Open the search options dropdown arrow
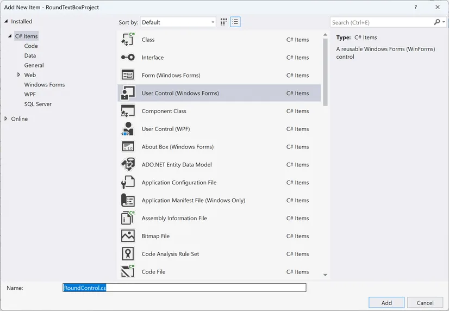This screenshot has height=311, width=449. [x=444, y=22]
